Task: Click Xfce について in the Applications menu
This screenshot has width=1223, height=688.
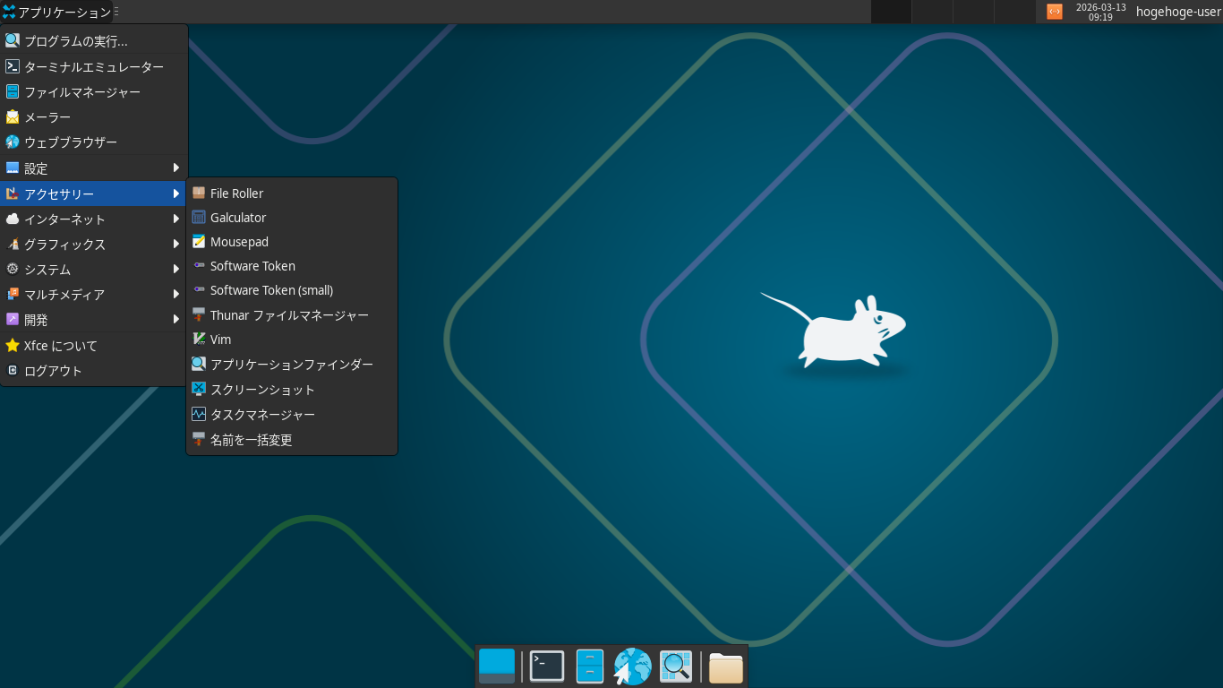Action: [x=90, y=345]
